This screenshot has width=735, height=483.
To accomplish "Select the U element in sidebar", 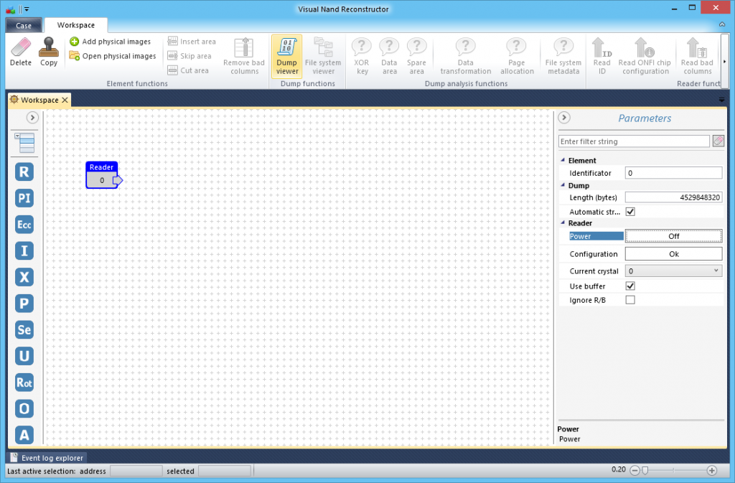I will (24, 356).
